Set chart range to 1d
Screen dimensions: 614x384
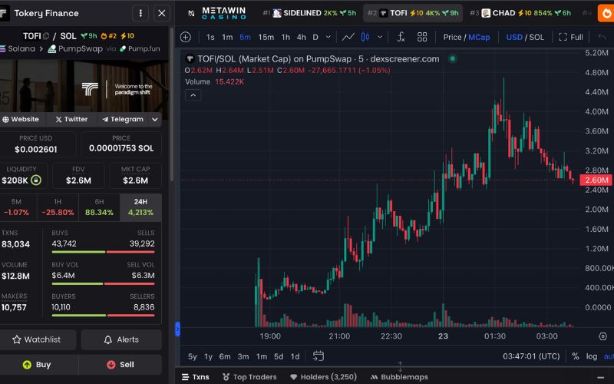coord(295,356)
